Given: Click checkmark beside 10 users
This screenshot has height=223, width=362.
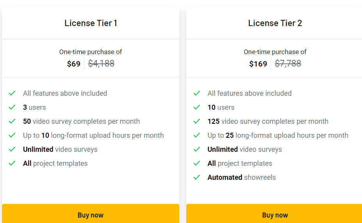Looking at the screenshot, I should [x=197, y=107].
